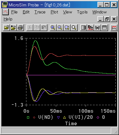The width and height of the screenshot is (119, 135).
Task: Click the magenta circle legend symbol
Action: [x=98, y=118]
